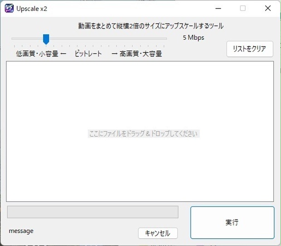Click the empty progress bar
Viewport: 281px width, 246px height.
tap(92, 212)
